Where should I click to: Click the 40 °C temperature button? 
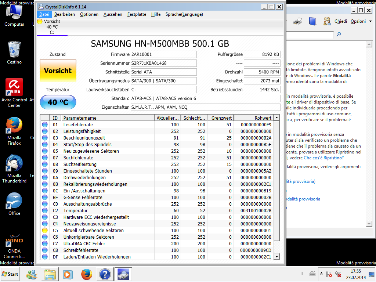pyautogui.click(x=58, y=102)
